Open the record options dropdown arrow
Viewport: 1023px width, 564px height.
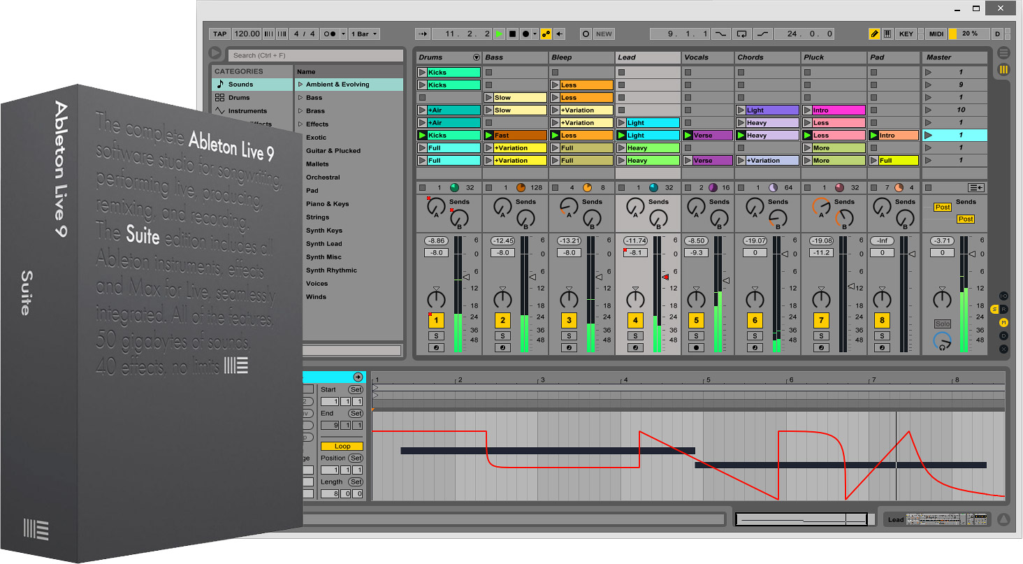pos(535,34)
